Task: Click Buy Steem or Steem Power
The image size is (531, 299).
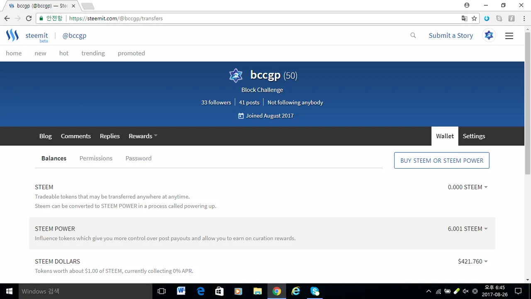Action: coord(442,160)
